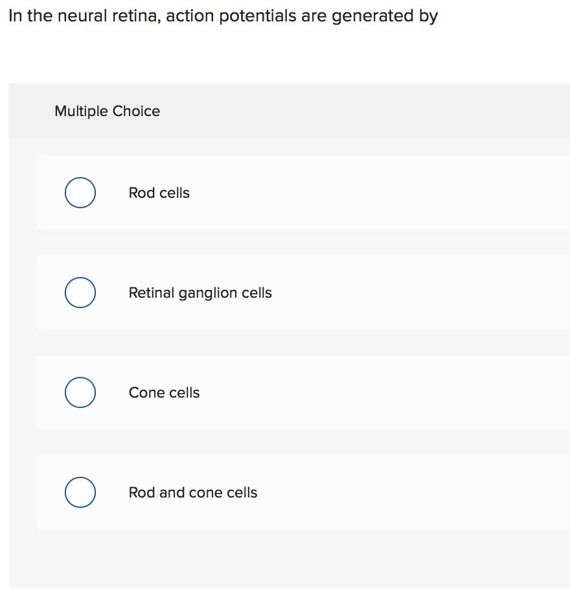
Task: Choose the second answer option row
Action: pyautogui.click(x=285, y=293)
